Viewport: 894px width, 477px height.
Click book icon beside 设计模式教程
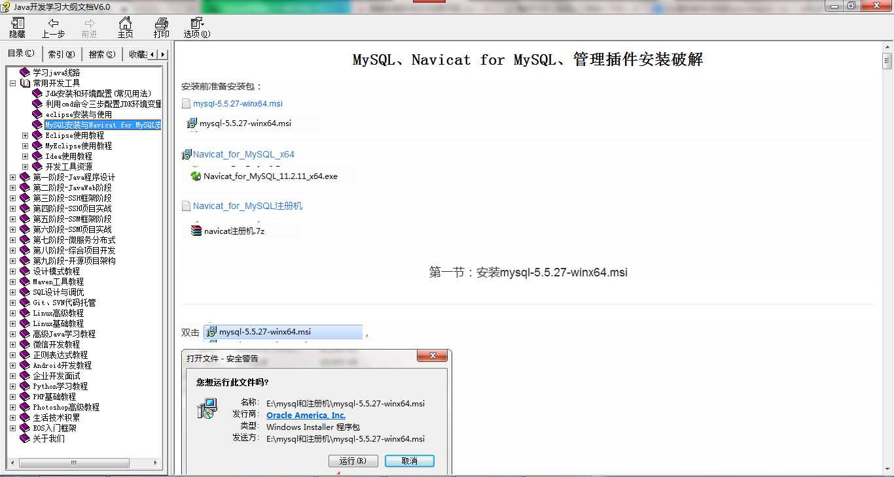tap(26, 271)
